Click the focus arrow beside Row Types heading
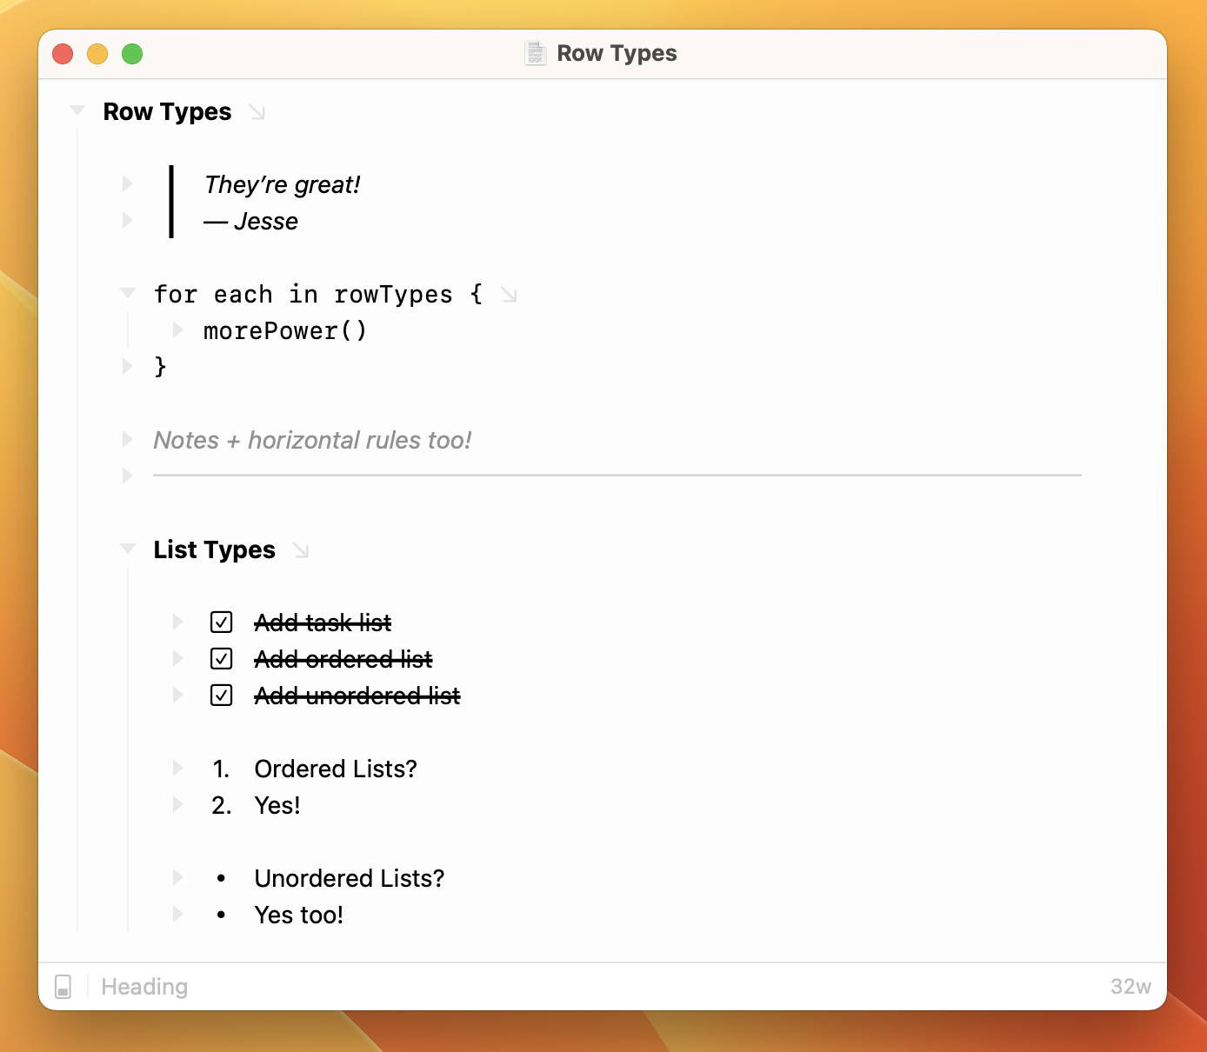Viewport: 1207px width, 1052px height. (x=257, y=112)
